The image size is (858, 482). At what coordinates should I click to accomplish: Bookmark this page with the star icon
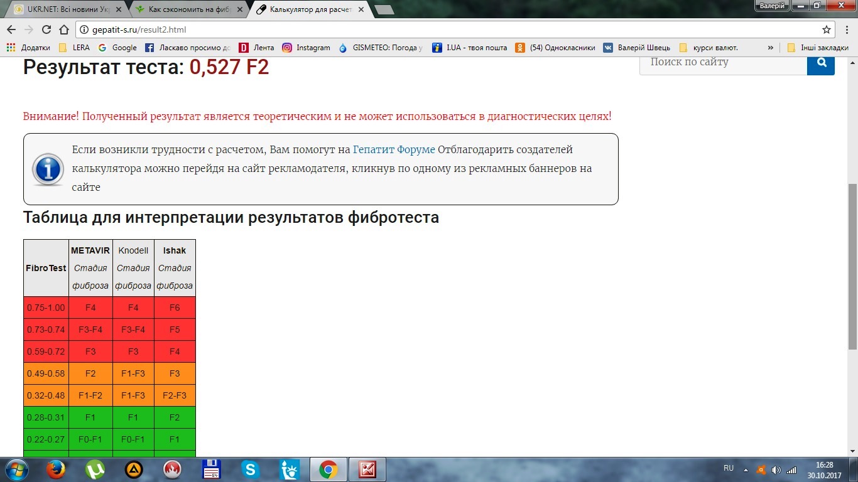[827, 29]
